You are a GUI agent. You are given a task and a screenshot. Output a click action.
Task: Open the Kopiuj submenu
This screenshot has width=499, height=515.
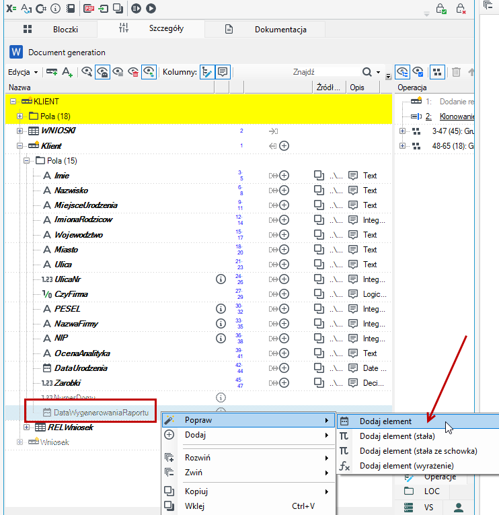(249, 491)
